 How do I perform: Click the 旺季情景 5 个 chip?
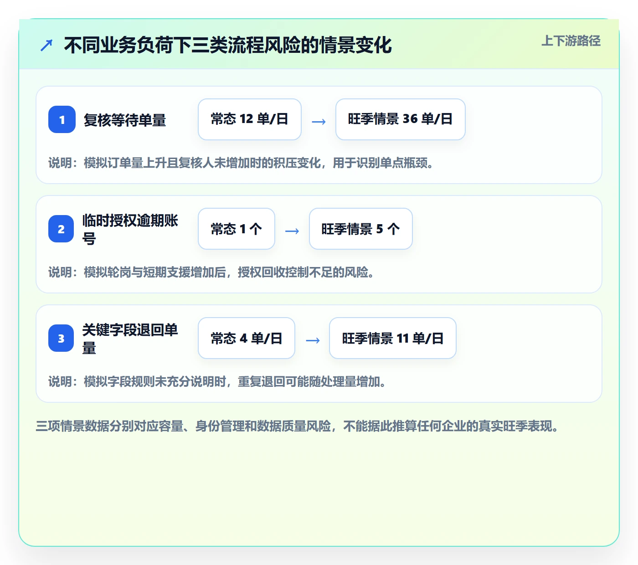point(361,229)
